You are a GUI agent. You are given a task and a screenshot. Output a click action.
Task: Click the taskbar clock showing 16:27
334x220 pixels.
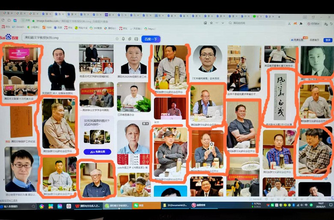click(320, 206)
